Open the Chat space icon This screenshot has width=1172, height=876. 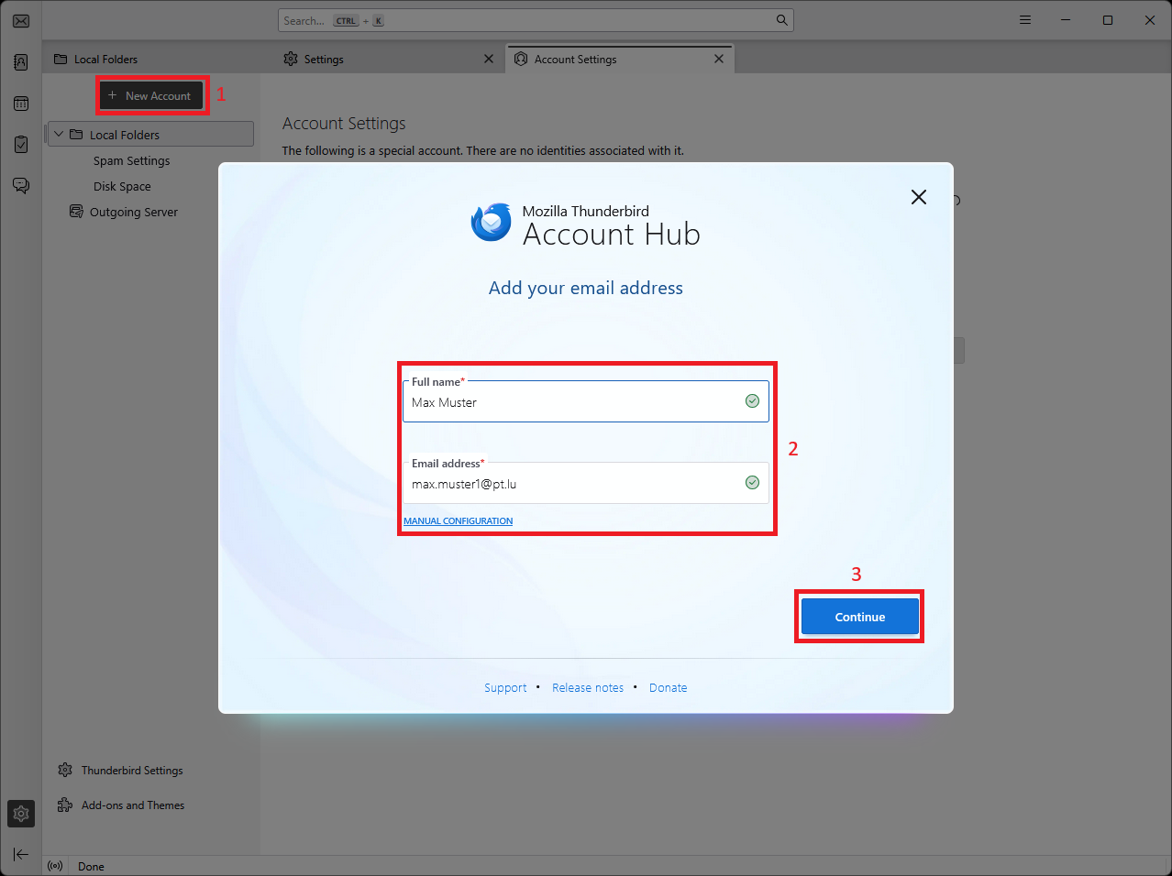(21, 186)
